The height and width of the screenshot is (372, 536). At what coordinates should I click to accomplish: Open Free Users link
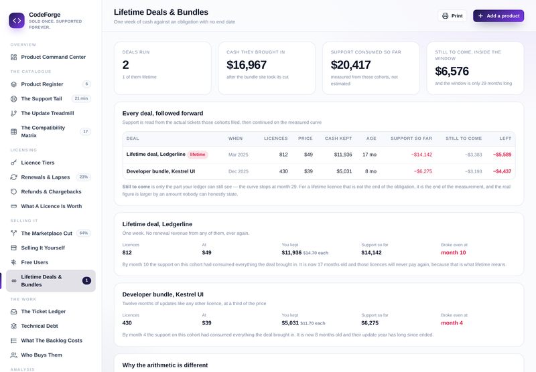[51, 262]
